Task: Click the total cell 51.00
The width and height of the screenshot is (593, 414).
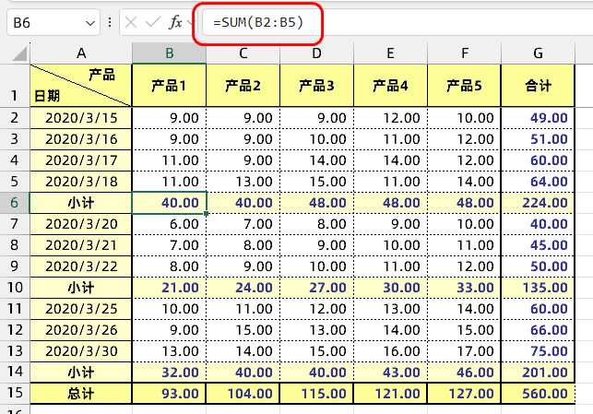Action: coord(538,139)
